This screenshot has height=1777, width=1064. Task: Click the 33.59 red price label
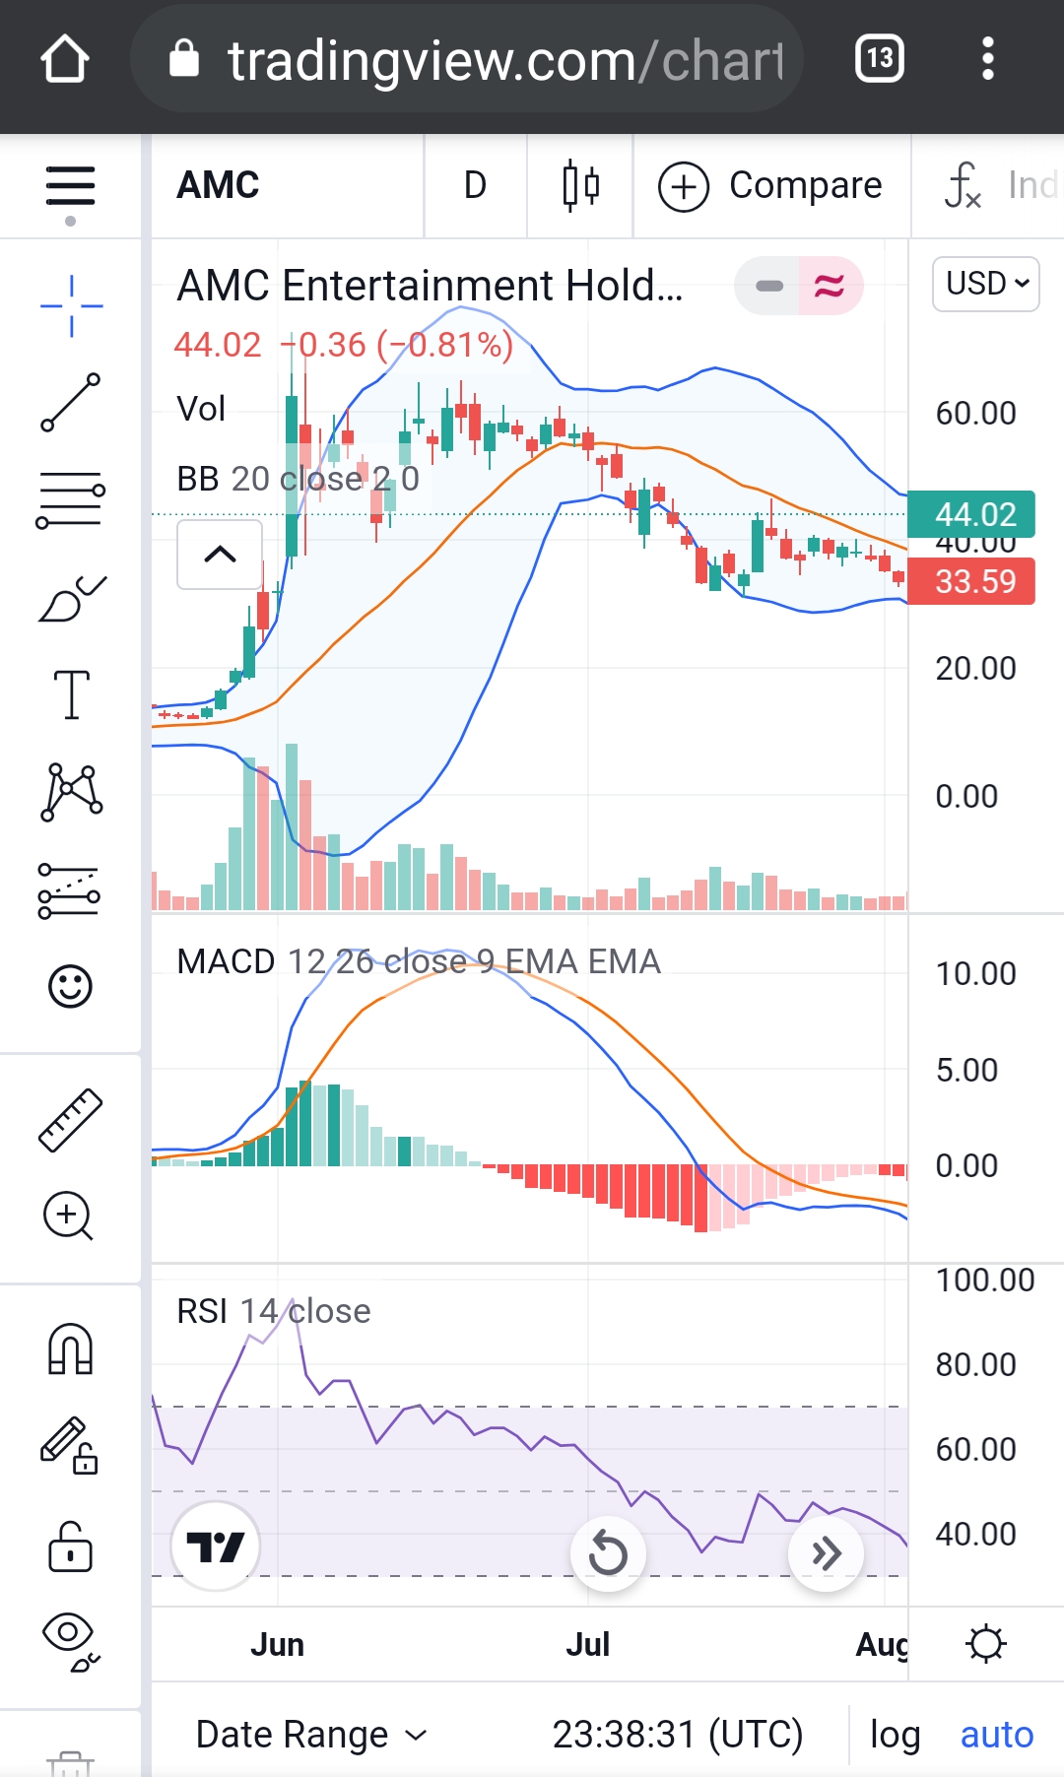970,581
